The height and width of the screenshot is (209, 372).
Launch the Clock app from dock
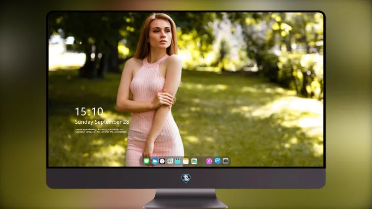162,161
